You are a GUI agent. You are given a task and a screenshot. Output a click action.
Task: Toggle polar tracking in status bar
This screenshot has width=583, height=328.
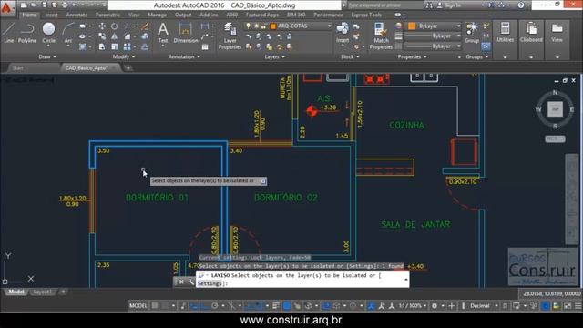pyautogui.click(x=215, y=306)
